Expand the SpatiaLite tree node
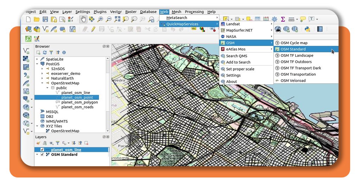Viewport: 360px width, 188px height. click(37, 59)
